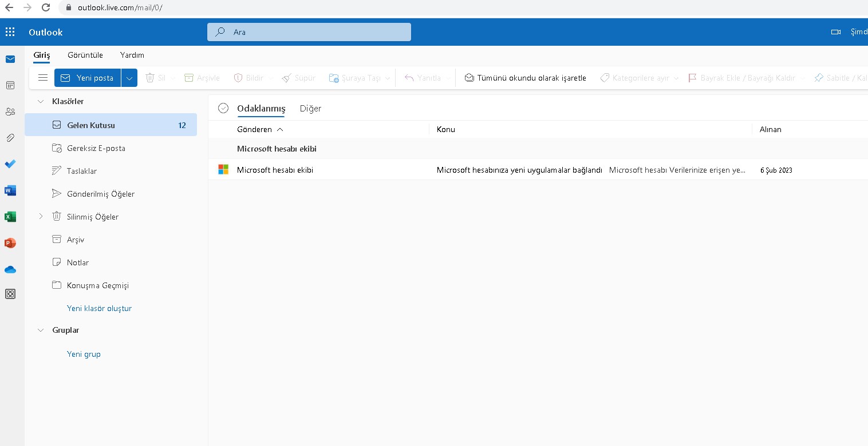This screenshot has height=446, width=868.
Task: Switch to the Diğer tab
Action: click(310, 108)
